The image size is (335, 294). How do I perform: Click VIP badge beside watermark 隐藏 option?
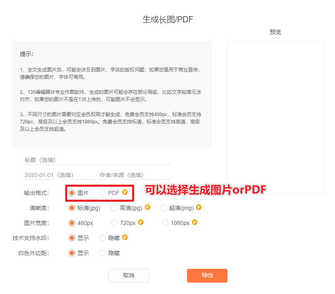[x=125, y=238]
